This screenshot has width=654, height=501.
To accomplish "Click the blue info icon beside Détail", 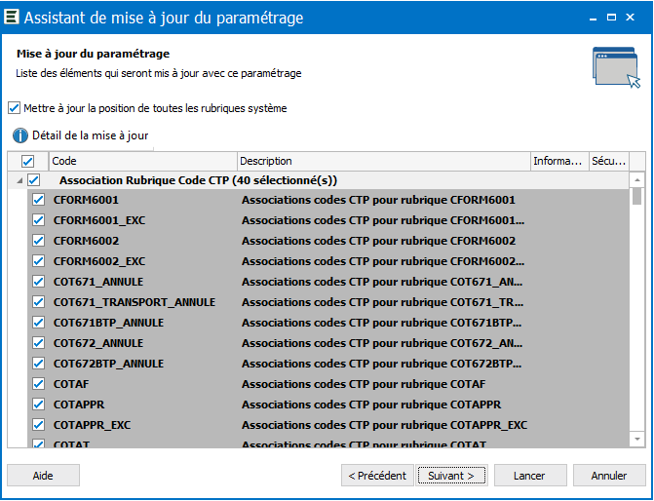I will tap(20, 135).
